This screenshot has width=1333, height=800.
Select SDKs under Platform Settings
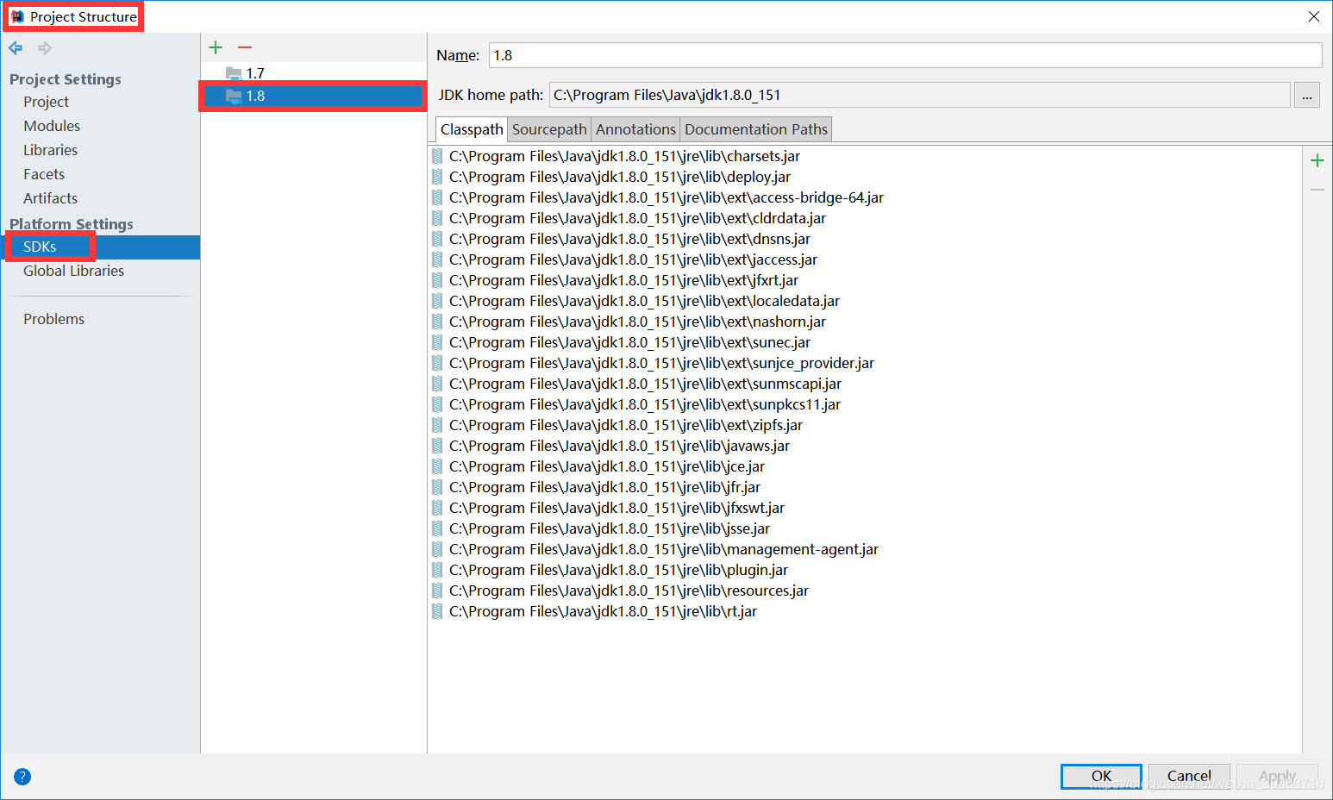tap(100, 247)
